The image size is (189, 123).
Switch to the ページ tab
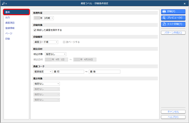[9, 33]
